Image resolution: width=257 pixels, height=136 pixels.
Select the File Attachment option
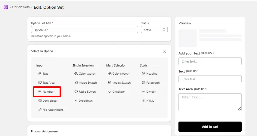tap(51, 110)
